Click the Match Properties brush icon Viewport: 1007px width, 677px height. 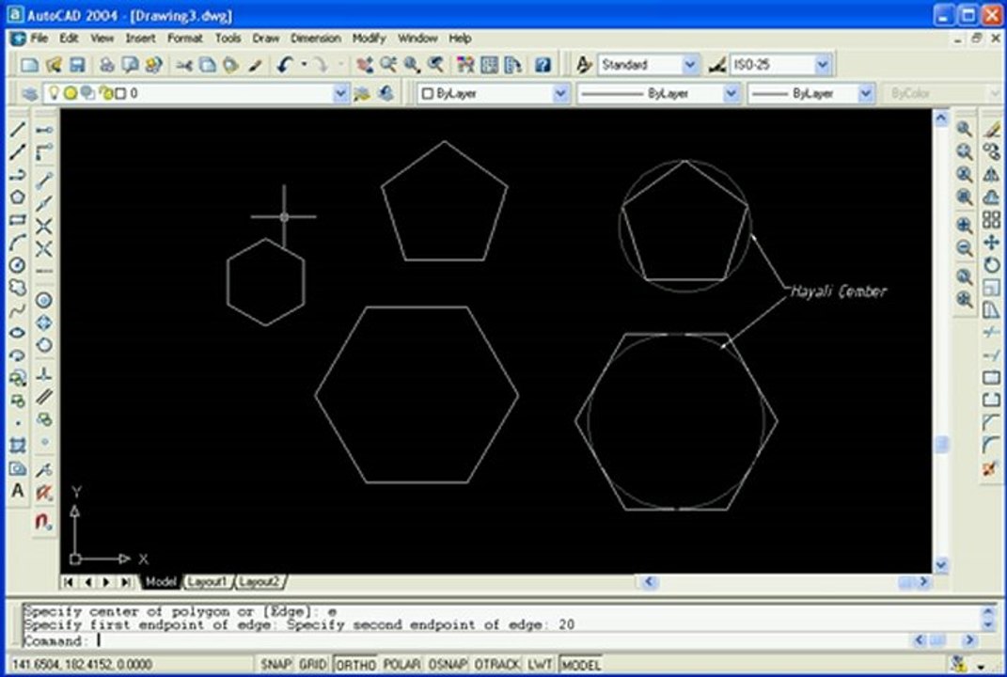[x=256, y=65]
